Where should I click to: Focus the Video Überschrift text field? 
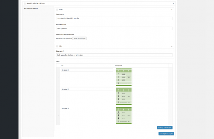click(114, 18)
